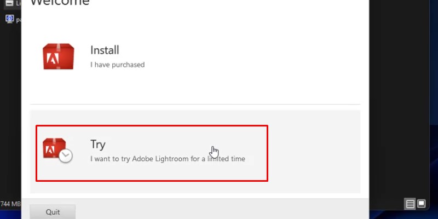Click the 744 MB size label
Image resolution: width=438 pixels, height=219 pixels.
(x=10, y=204)
